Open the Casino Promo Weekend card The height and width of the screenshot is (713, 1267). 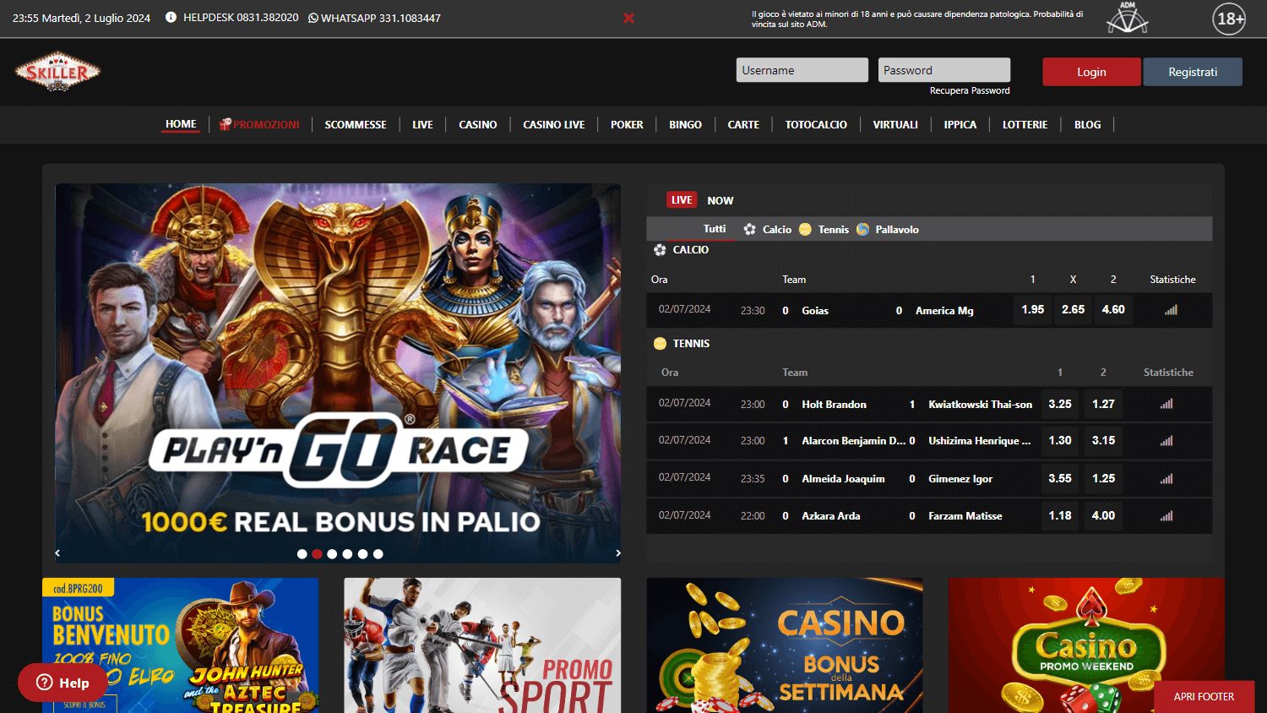(x=1086, y=645)
